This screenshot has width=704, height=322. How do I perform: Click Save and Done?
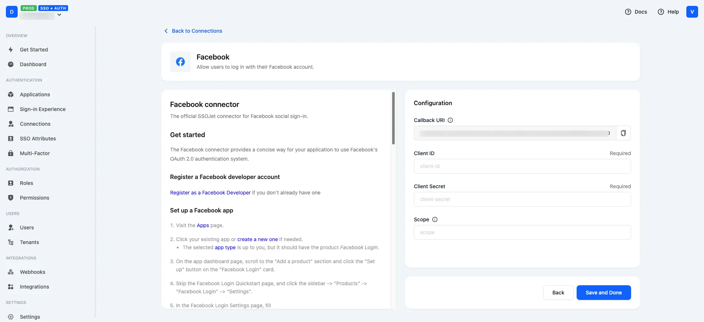[x=603, y=293]
